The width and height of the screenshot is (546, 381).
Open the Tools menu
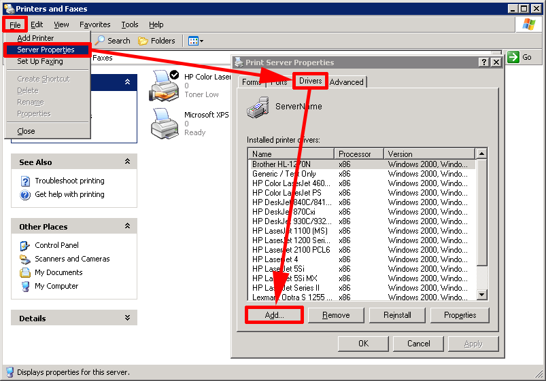pos(130,24)
